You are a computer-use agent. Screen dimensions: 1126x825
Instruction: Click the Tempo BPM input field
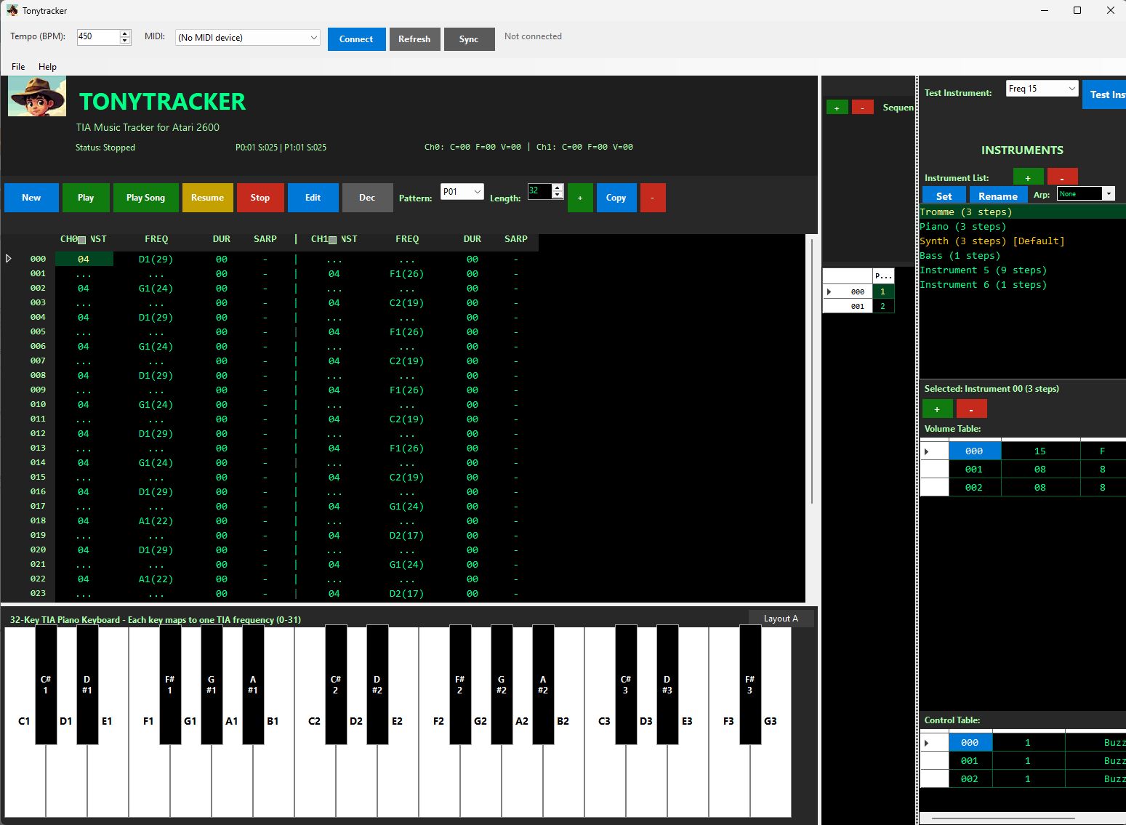point(97,37)
